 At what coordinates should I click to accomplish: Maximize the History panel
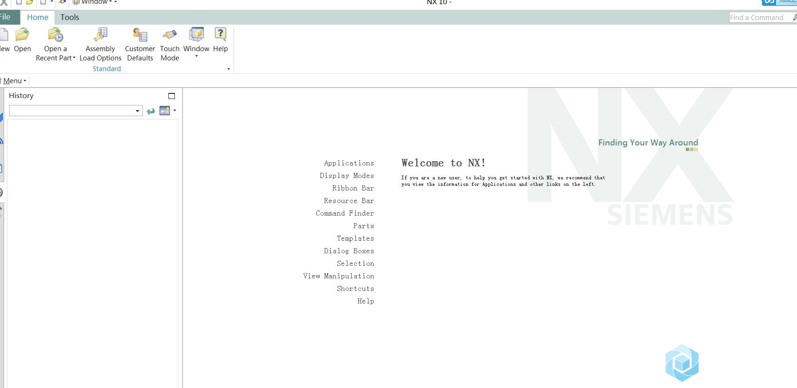[x=172, y=96]
